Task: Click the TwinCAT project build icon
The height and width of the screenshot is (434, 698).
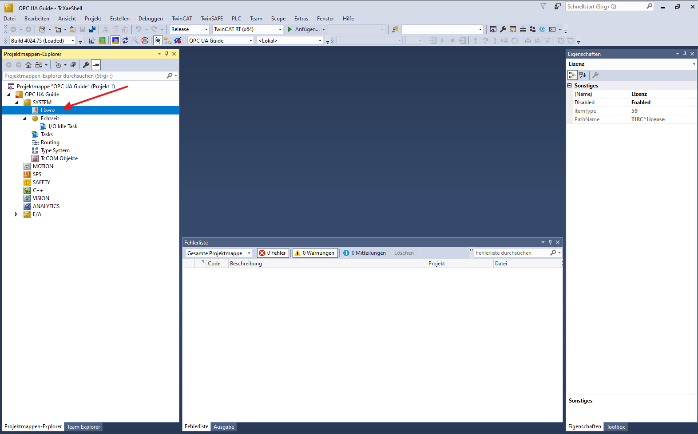Action: click(92, 40)
